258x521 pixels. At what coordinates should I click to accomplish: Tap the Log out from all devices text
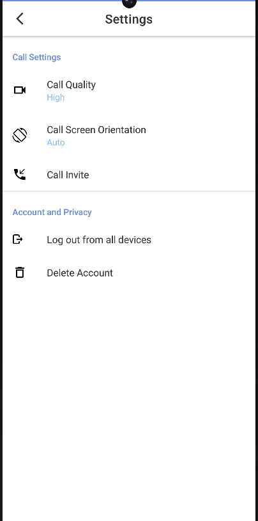(99, 239)
